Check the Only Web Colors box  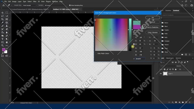(96, 54)
